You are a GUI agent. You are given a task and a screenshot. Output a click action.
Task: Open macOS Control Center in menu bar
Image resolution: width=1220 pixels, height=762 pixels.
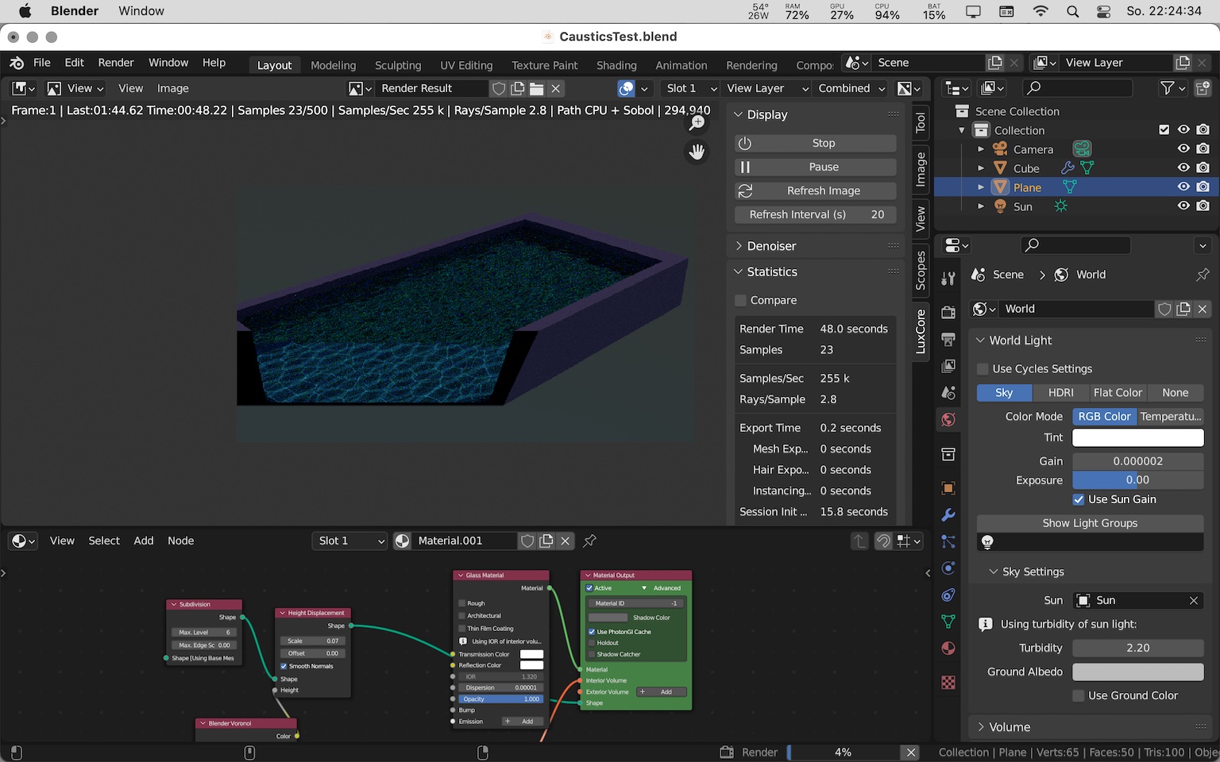(x=1103, y=12)
